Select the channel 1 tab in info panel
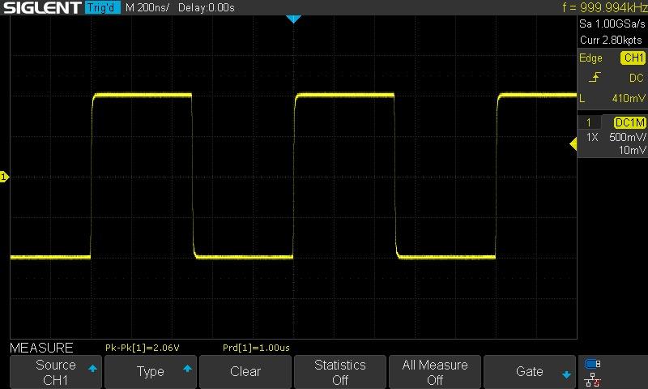Viewport: 648px width, 389px height. point(589,122)
